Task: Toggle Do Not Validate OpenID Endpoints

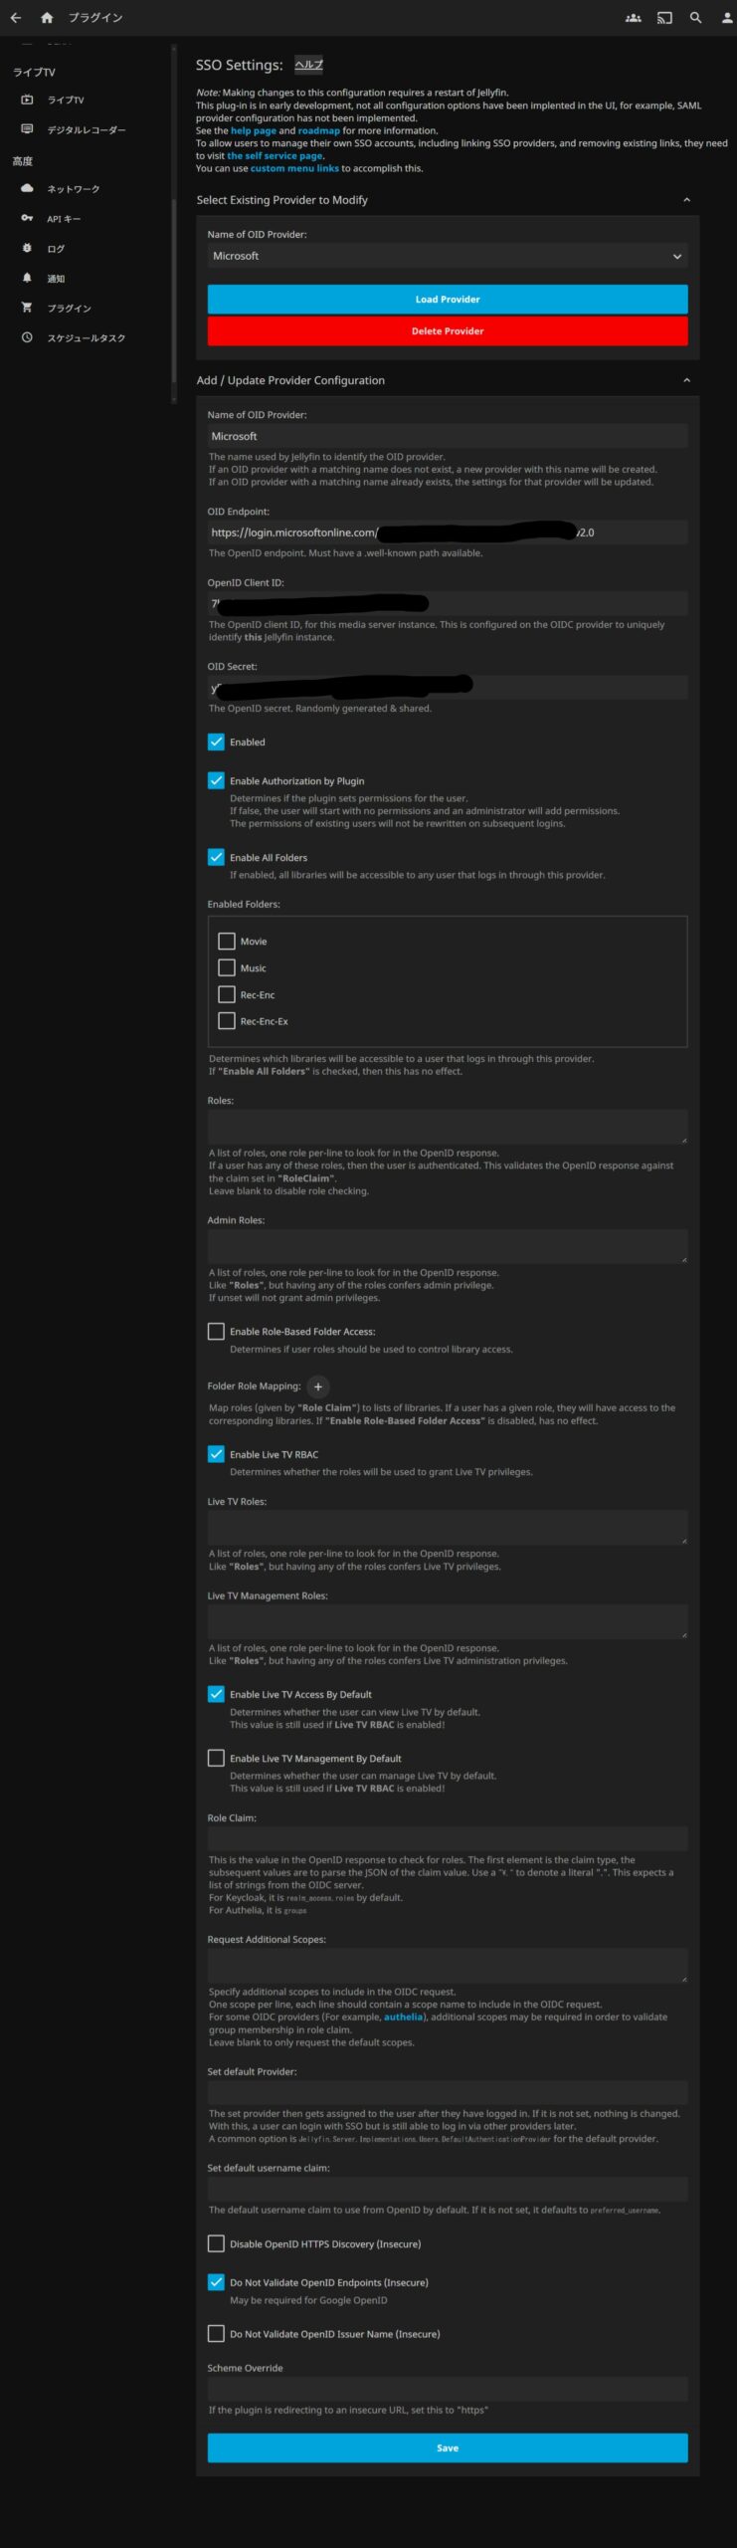Action: 216,2281
